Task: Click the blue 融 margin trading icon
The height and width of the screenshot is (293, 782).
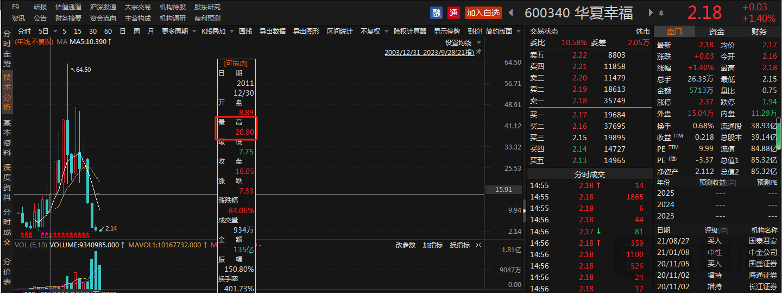Action: [x=436, y=13]
